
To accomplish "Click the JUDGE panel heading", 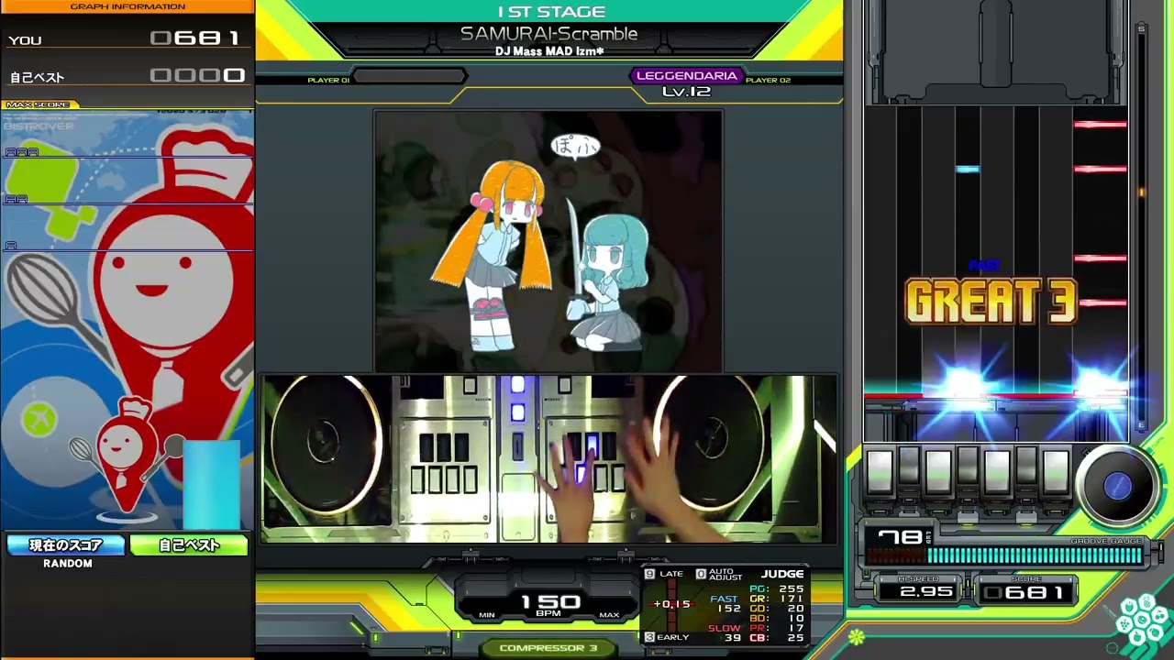I will pyautogui.click(x=782, y=574).
